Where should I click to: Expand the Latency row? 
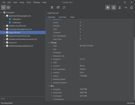pyautogui.click(x=51, y=72)
